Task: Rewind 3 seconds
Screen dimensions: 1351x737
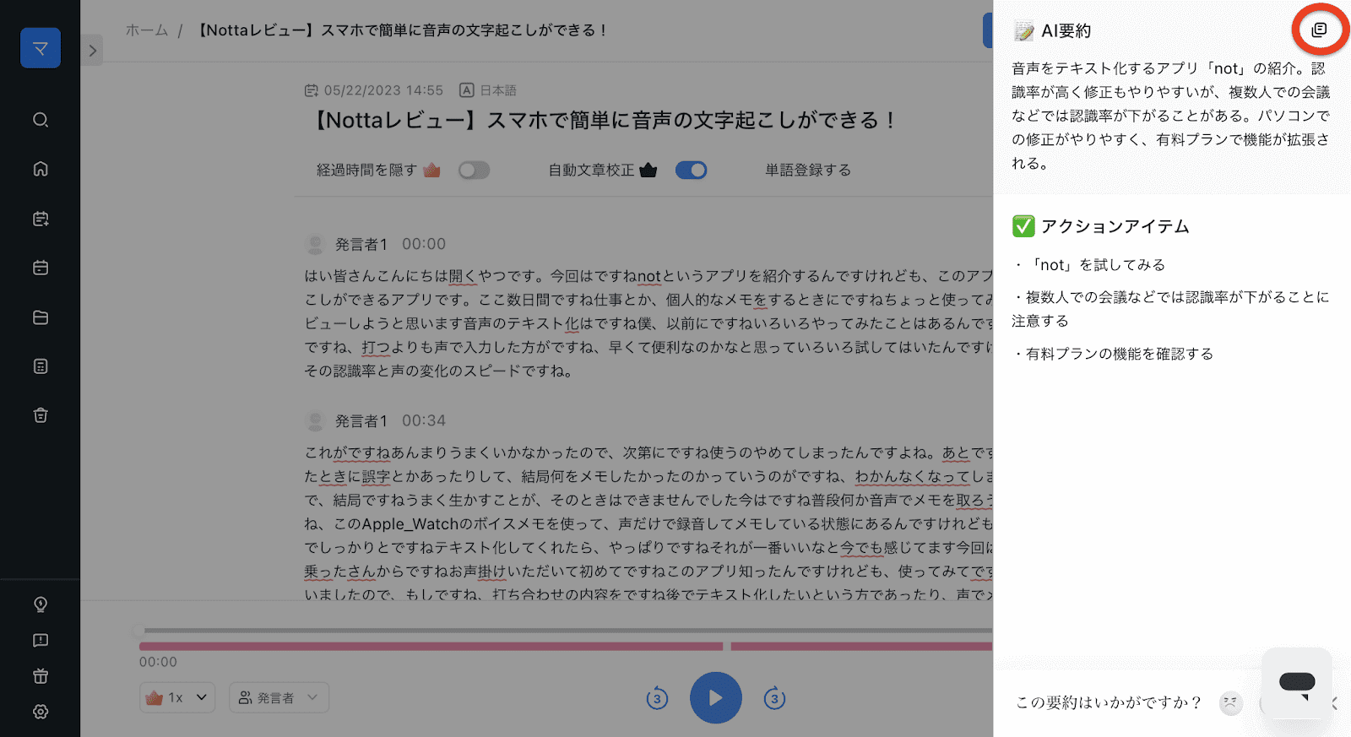Action: 657,698
